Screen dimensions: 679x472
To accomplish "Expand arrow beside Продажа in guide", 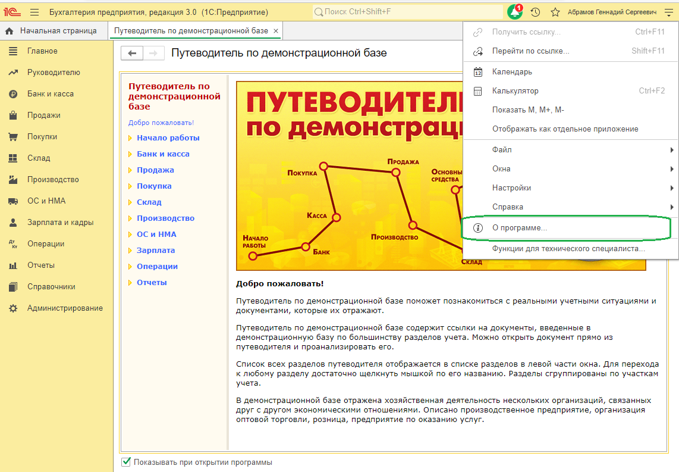I will coord(130,170).
